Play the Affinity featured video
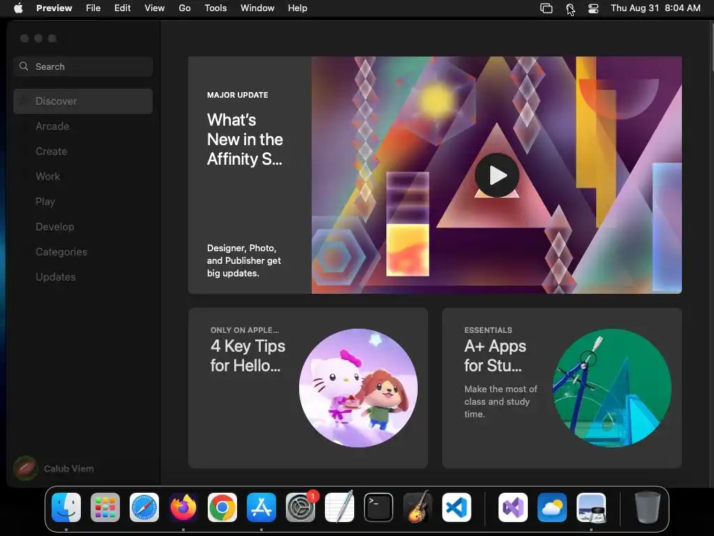 click(x=496, y=175)
